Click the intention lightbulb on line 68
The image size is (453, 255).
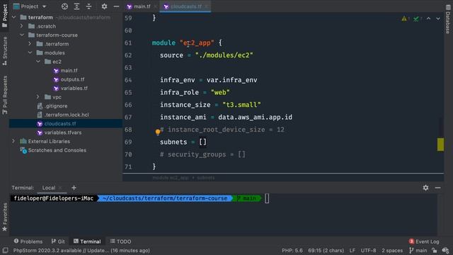pyautogui.click(x=158, y=132)
